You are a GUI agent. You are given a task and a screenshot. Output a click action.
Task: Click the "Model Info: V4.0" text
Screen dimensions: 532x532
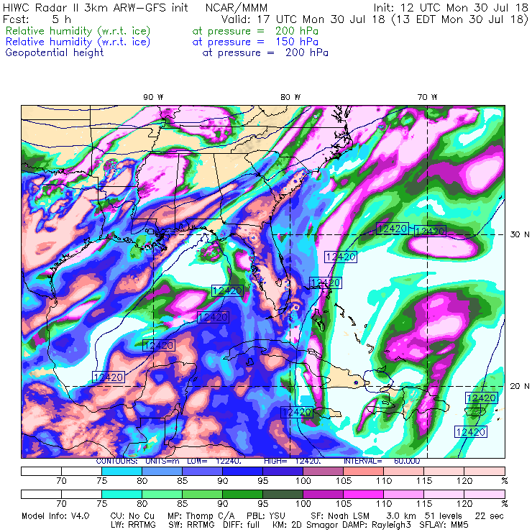pos(55,516)
